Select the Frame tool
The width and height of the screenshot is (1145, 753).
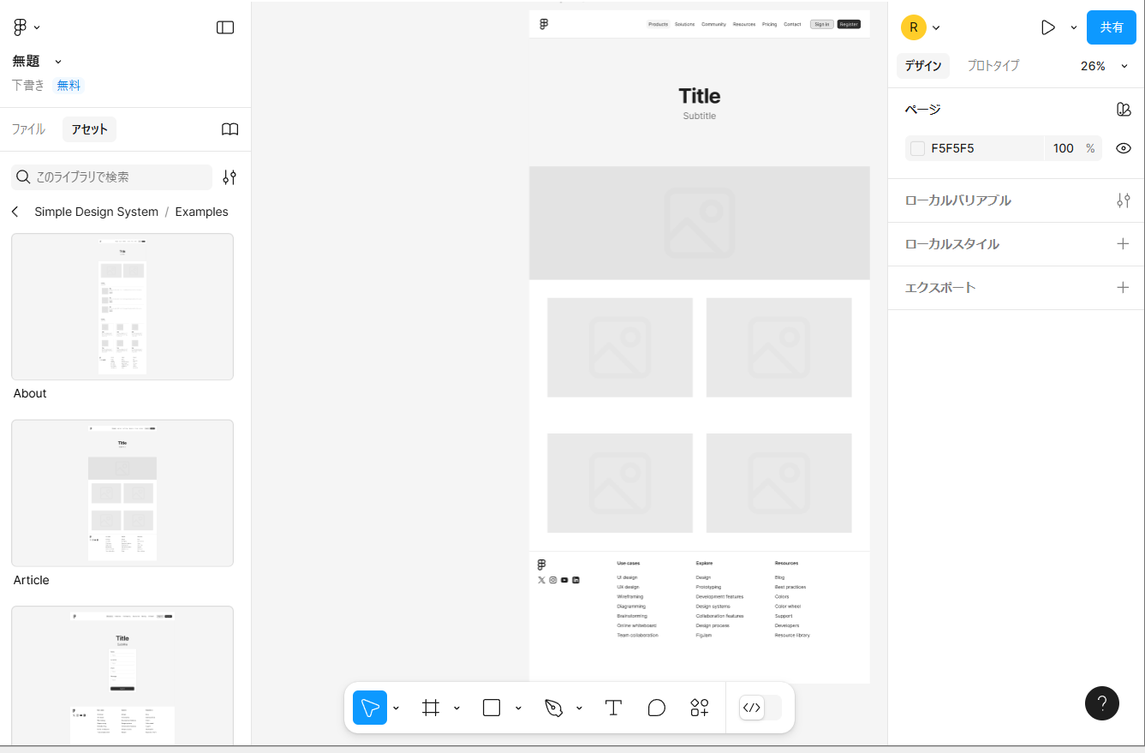431,708
